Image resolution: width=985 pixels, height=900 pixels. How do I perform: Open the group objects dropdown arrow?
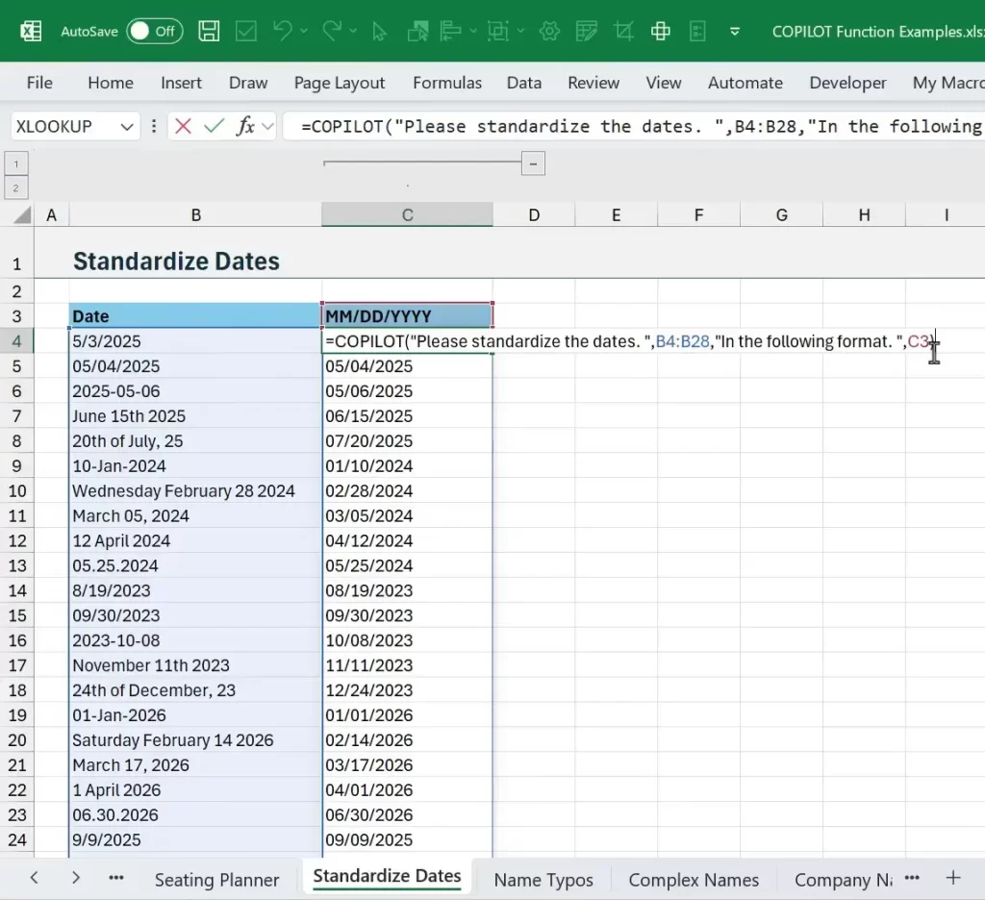pyautogui.click(x=520, y=31)
